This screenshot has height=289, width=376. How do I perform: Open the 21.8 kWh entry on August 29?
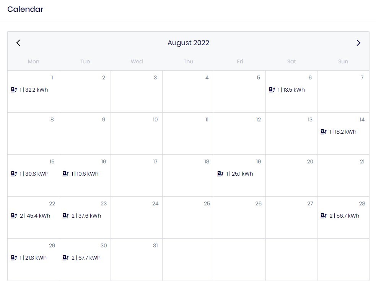point(33,258)
